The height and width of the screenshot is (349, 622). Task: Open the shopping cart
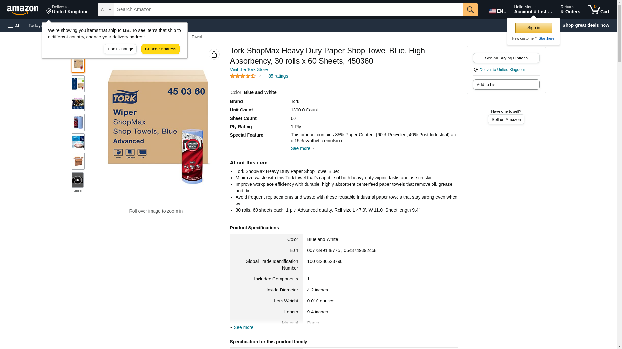pyautogui.click(x=598, y=10)
